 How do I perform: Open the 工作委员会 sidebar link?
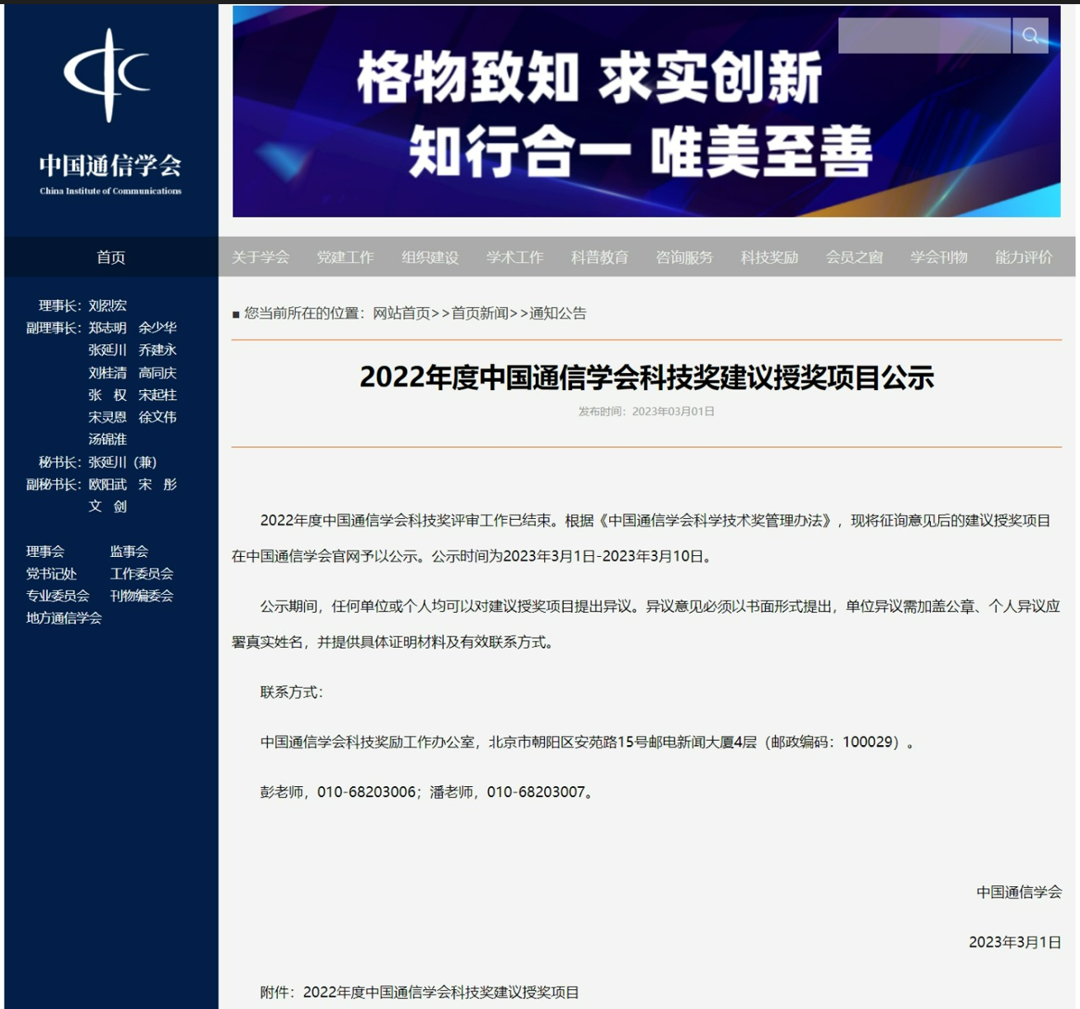[142, 573]
